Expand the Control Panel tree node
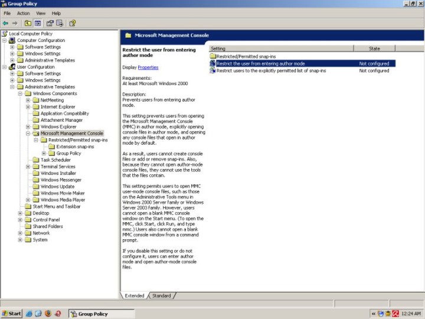Viewport: 425px width, 319px height. 20,220
